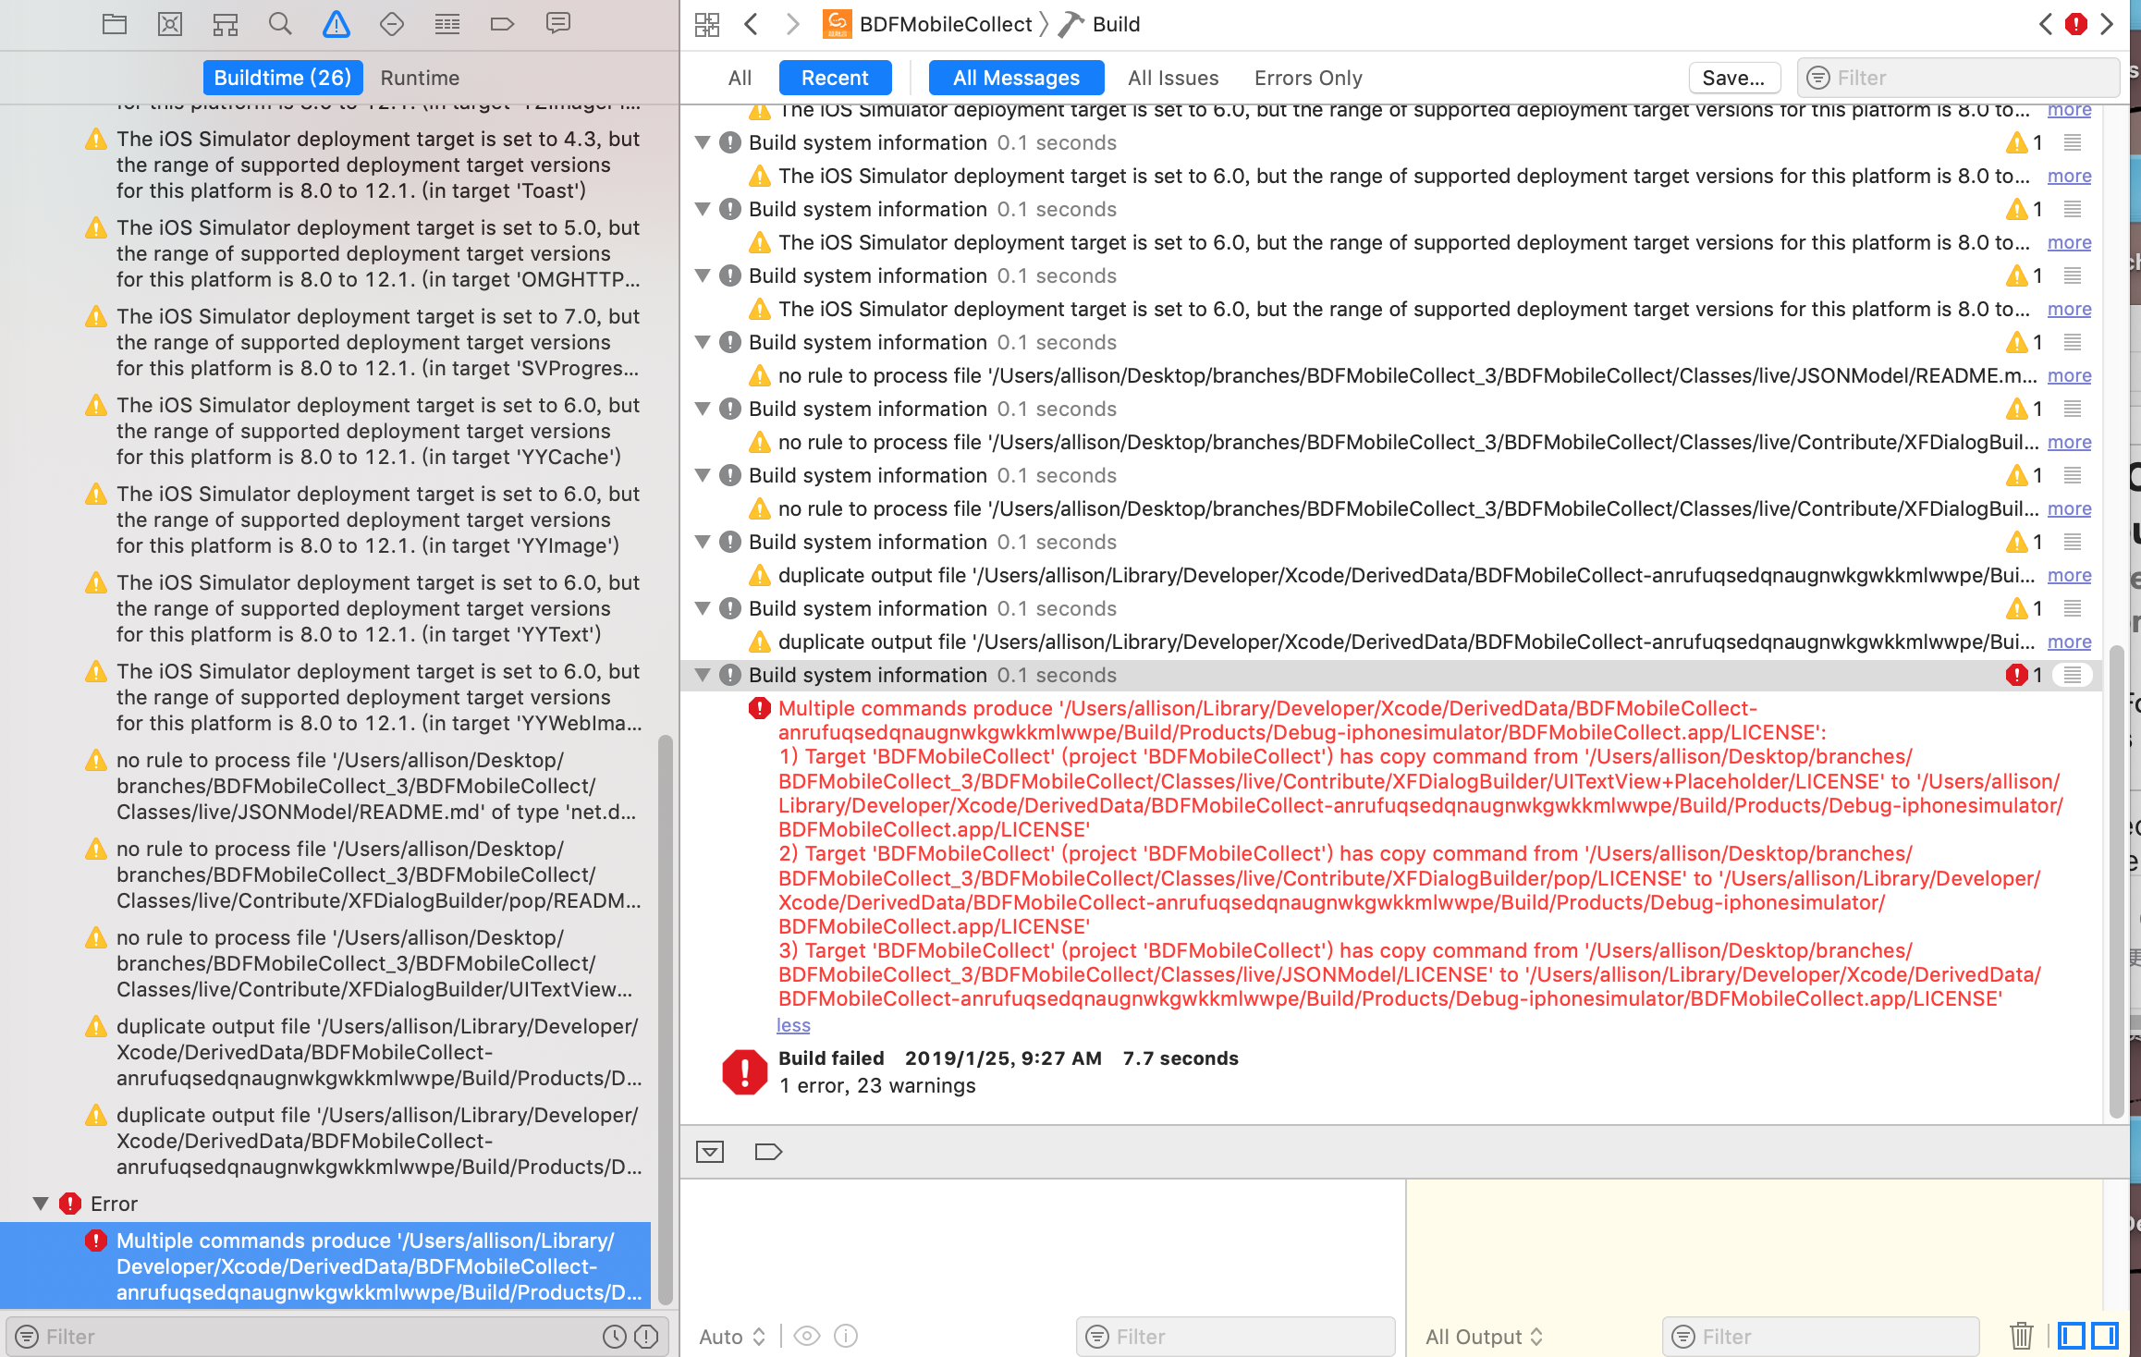Screen dimensions: 2141x1357
Task: Open the All Output dropdown
Action: (x=1484, y=1337)
